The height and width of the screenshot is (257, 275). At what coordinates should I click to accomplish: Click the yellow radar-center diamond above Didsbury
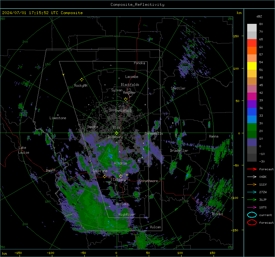coord(116,133)
